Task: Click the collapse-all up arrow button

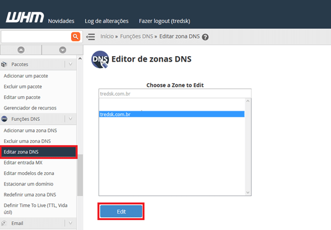Action: [21, 50]
